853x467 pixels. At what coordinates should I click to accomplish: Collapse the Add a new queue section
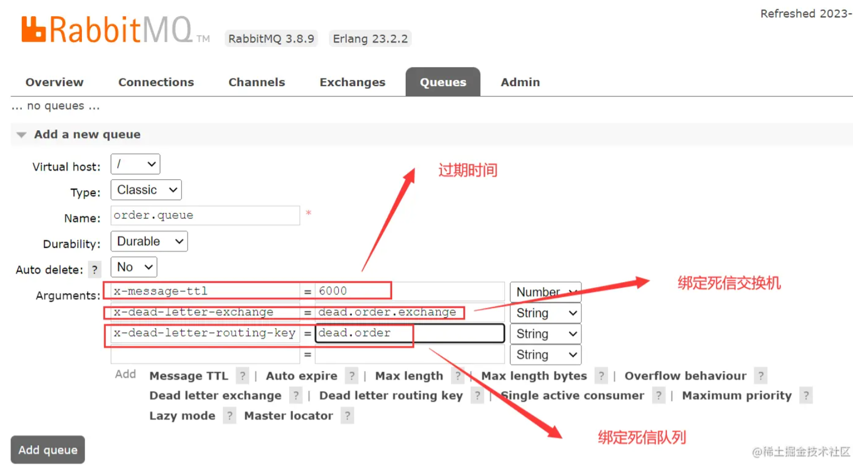click(87, 135)
